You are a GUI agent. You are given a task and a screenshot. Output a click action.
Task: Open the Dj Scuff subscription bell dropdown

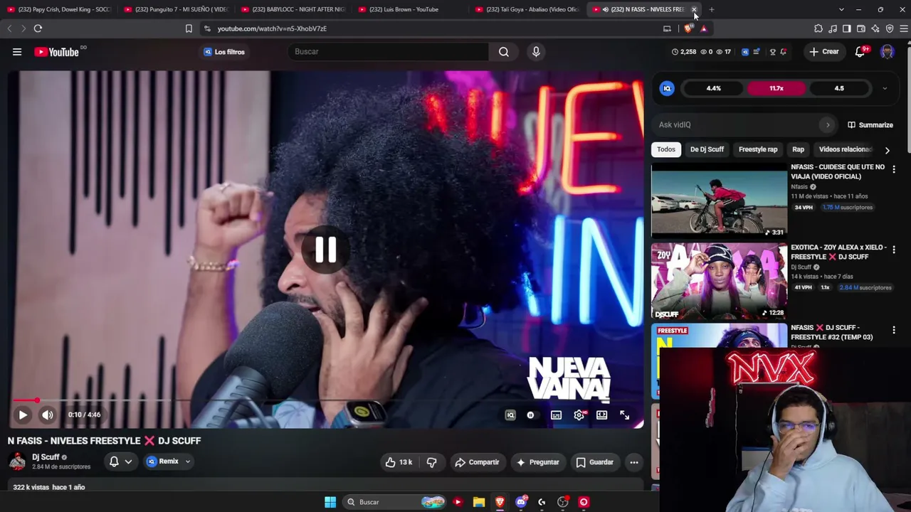[120, 462]
